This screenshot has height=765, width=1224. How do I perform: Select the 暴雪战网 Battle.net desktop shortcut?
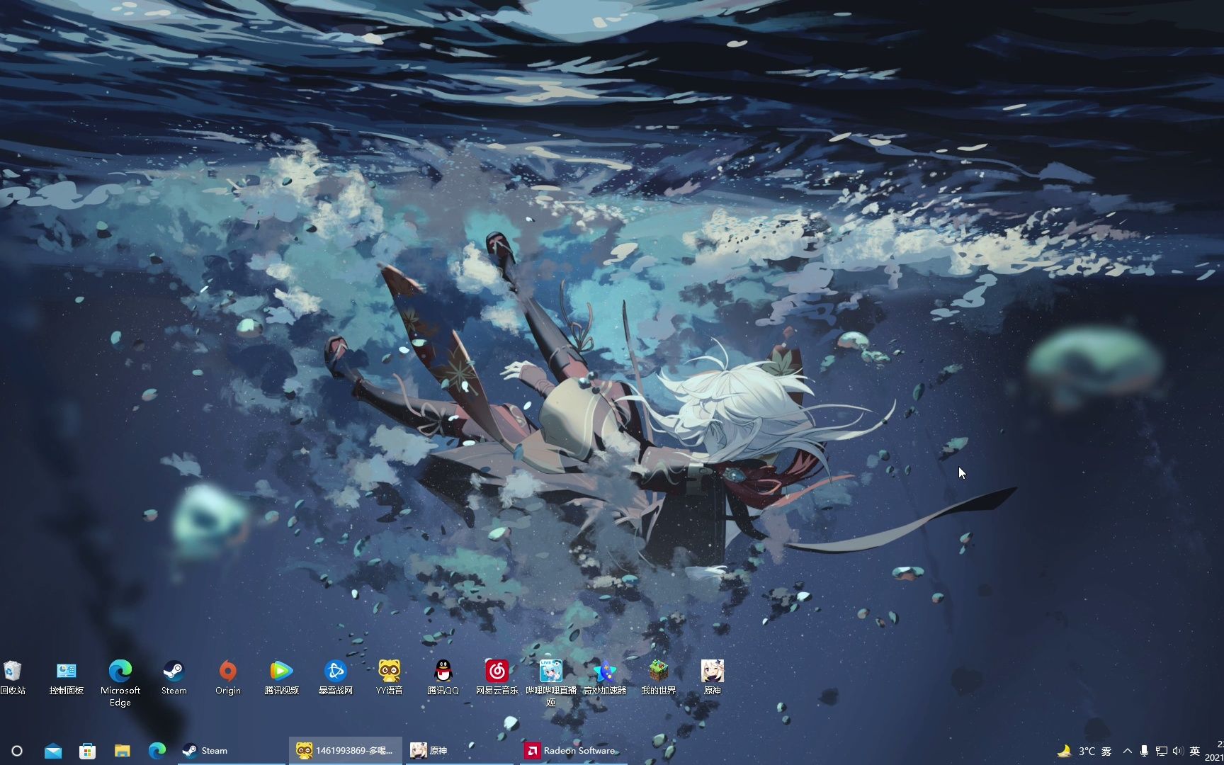tap(335, 677)
